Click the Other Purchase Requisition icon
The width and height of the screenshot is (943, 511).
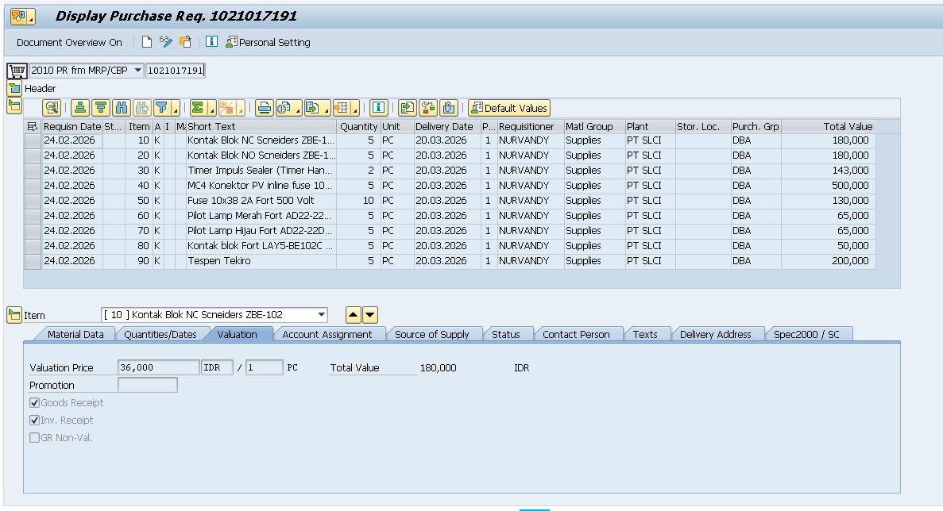185,42
